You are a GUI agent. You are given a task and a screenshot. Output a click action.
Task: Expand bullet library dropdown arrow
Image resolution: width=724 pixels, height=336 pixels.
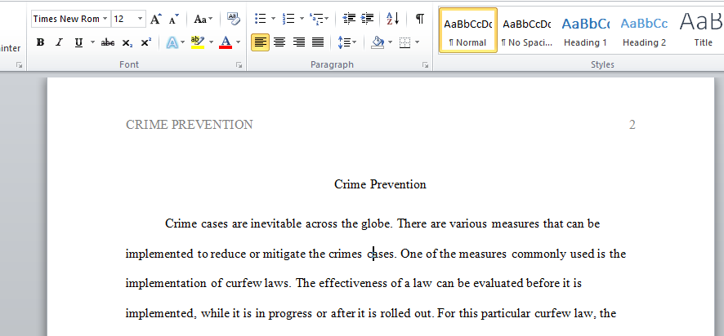pos(274,19)
